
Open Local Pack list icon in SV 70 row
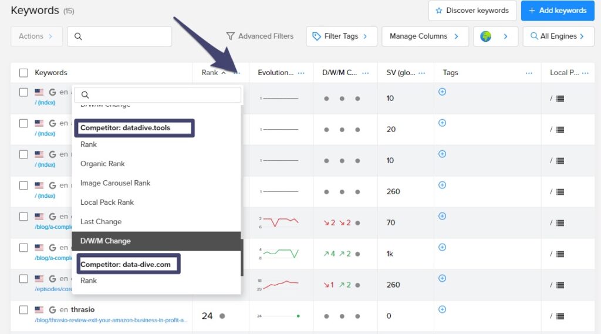tap(560, 223)
